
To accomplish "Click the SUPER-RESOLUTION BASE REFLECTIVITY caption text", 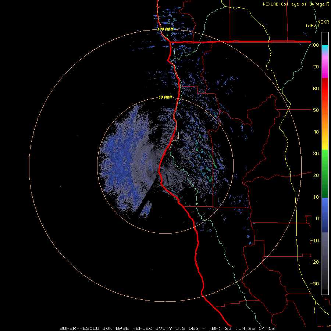I will pyautogui.click(x=116, y=328).
